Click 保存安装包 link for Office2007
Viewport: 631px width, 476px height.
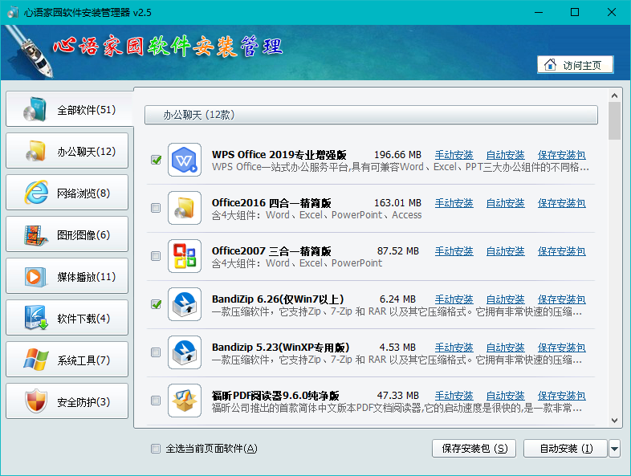561,251
